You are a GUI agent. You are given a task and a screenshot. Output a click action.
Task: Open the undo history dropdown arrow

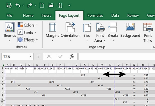23,5
